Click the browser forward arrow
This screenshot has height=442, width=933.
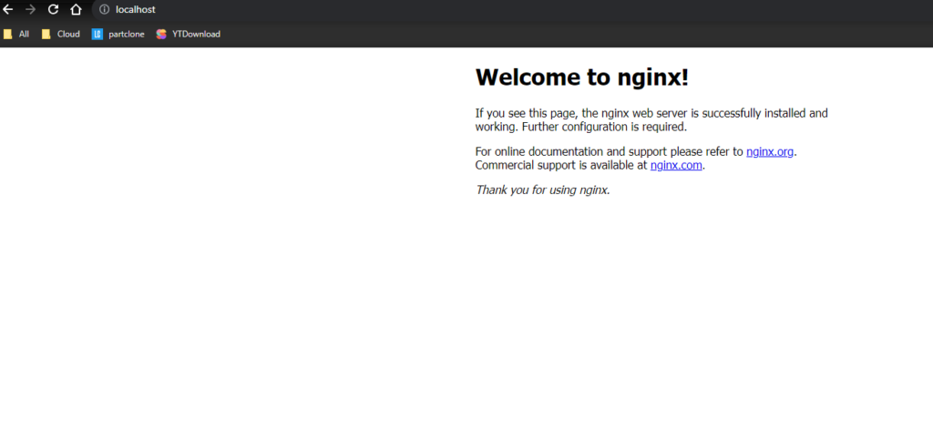pos(30,9)
